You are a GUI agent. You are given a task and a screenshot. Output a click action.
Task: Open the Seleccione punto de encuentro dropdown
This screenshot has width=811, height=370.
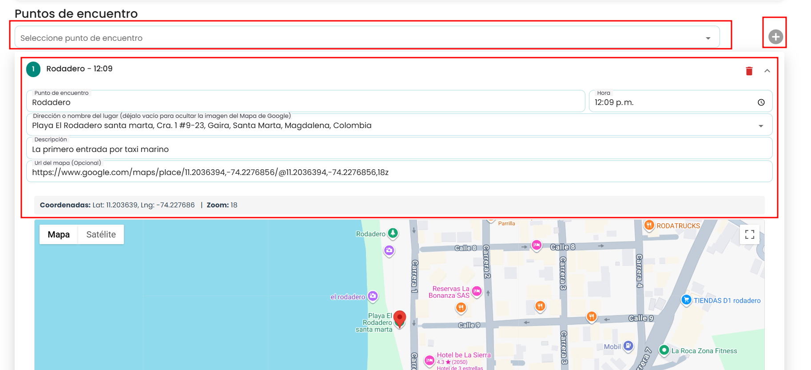(x=367, y=37)
